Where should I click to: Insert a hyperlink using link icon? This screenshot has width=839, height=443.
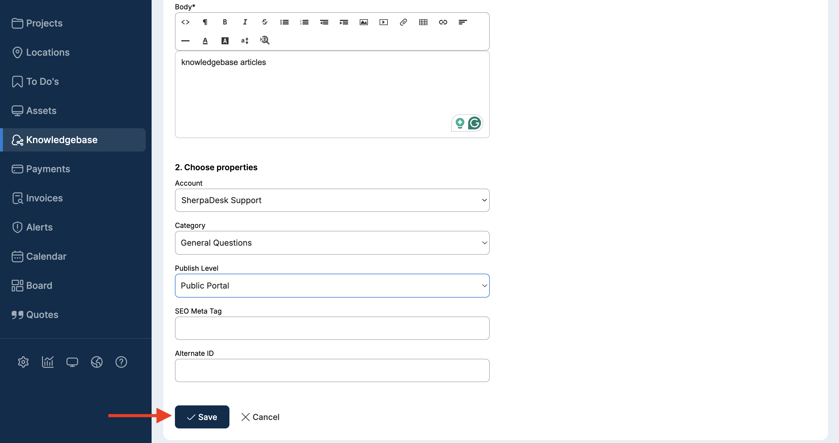point(443,22)
